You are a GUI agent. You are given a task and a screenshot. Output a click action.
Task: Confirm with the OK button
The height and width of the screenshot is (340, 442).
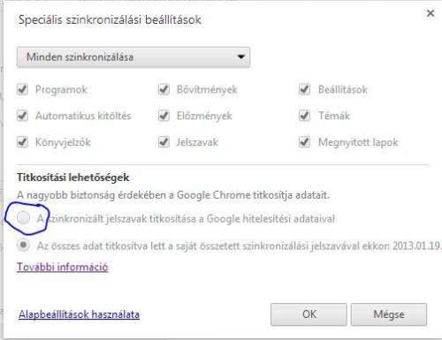click(309, 314)
